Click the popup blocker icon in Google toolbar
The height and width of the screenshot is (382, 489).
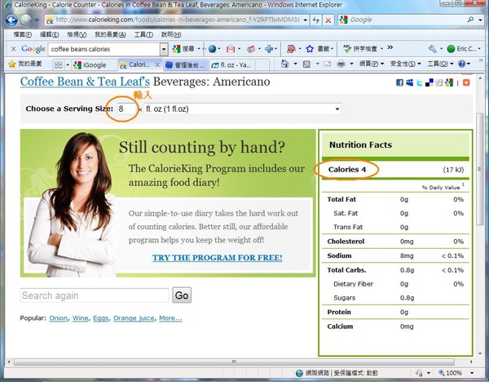pos(291,49)
